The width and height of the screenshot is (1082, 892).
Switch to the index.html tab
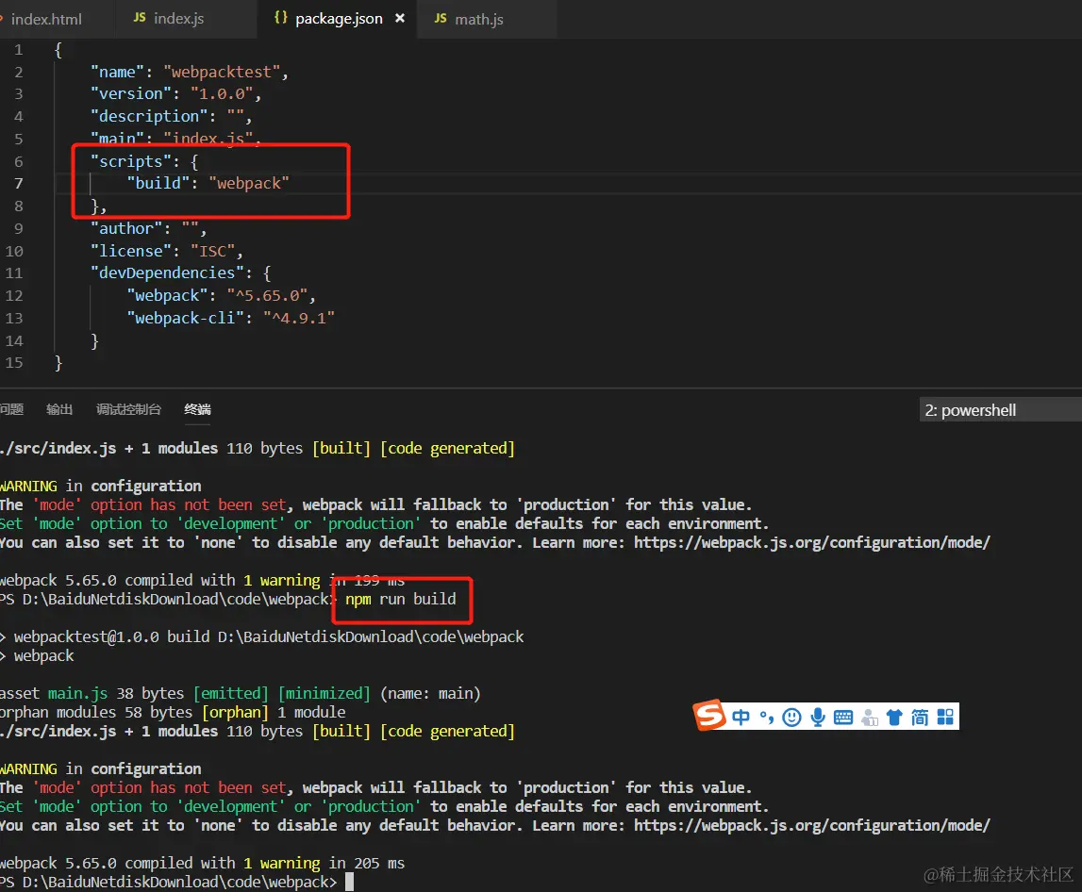pyautogui.click(x=45, y=19)
